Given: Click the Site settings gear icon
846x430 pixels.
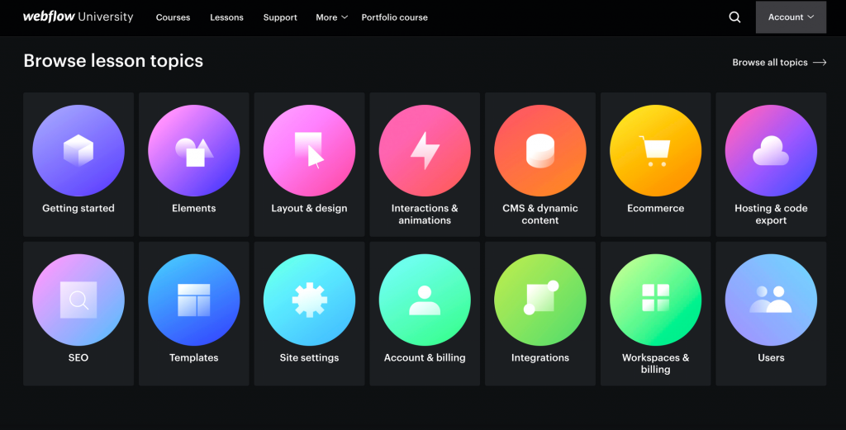Looking at the screenshot, I should [309, 300].
